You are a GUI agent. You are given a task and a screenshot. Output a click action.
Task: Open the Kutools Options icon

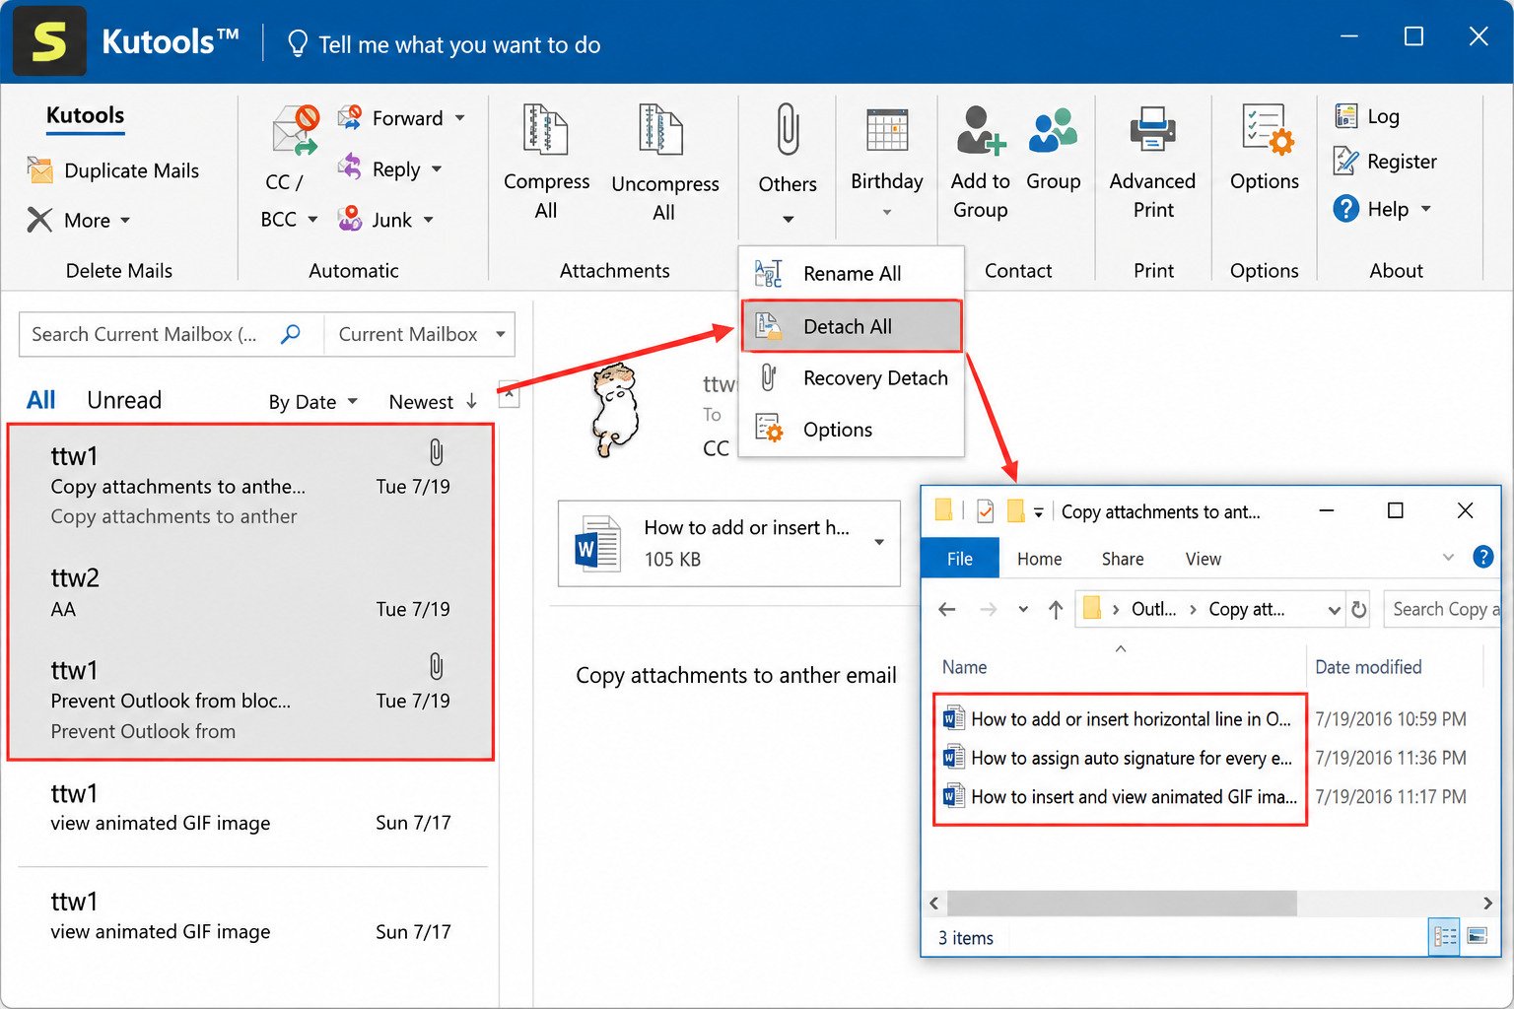click(1266, 130)
